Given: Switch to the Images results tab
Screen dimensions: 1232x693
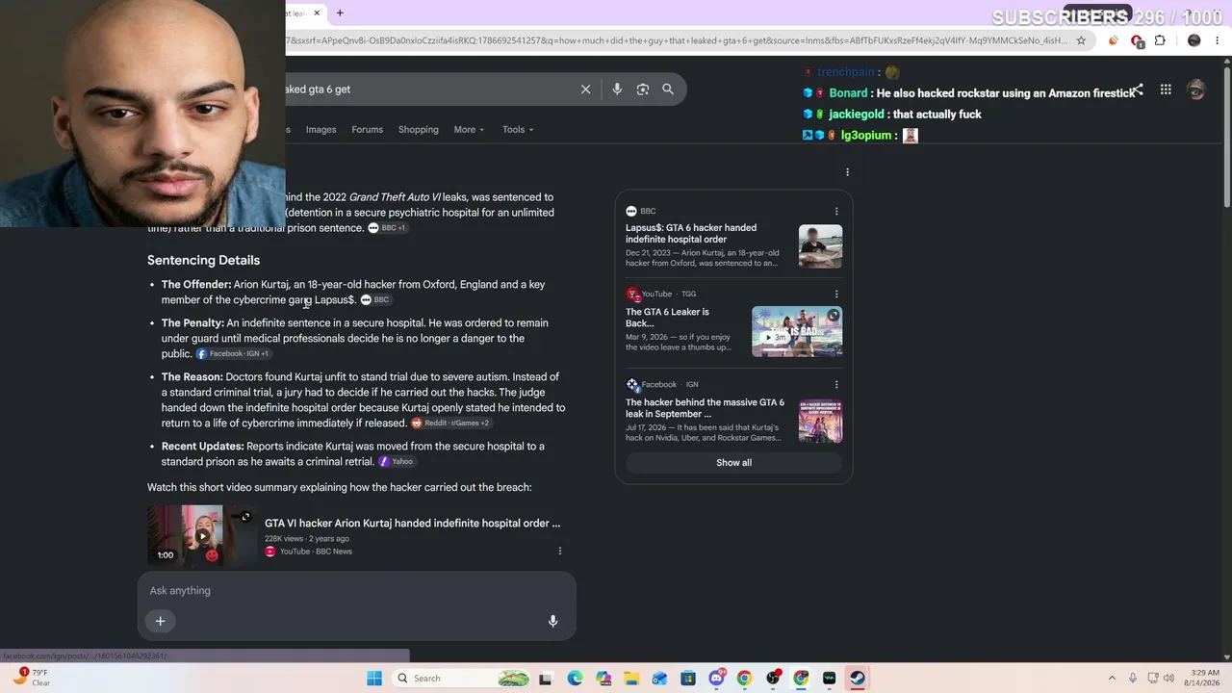Looking at the screenshot, I should (x=321, y=130).
